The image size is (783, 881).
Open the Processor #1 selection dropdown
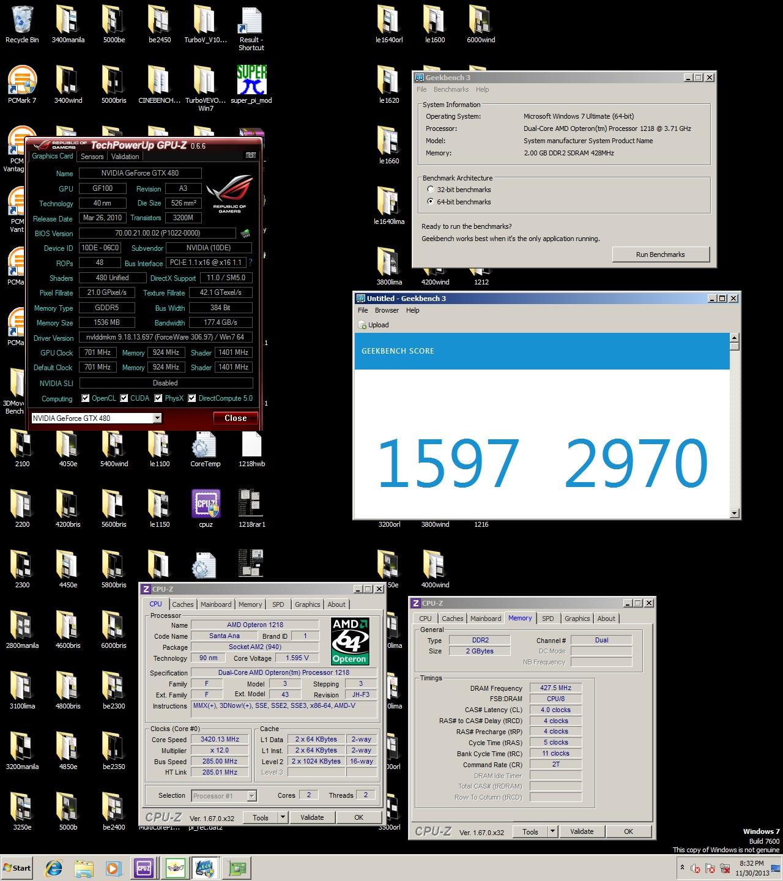click(251, 795)
